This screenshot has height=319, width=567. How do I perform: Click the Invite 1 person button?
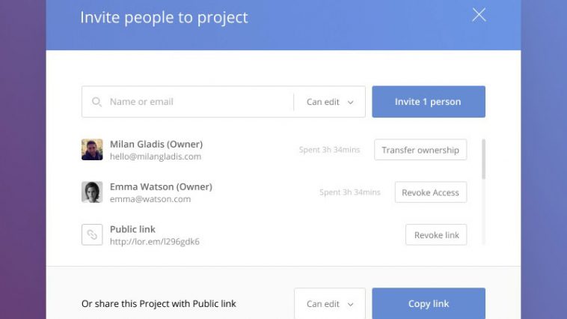point(429,102)
